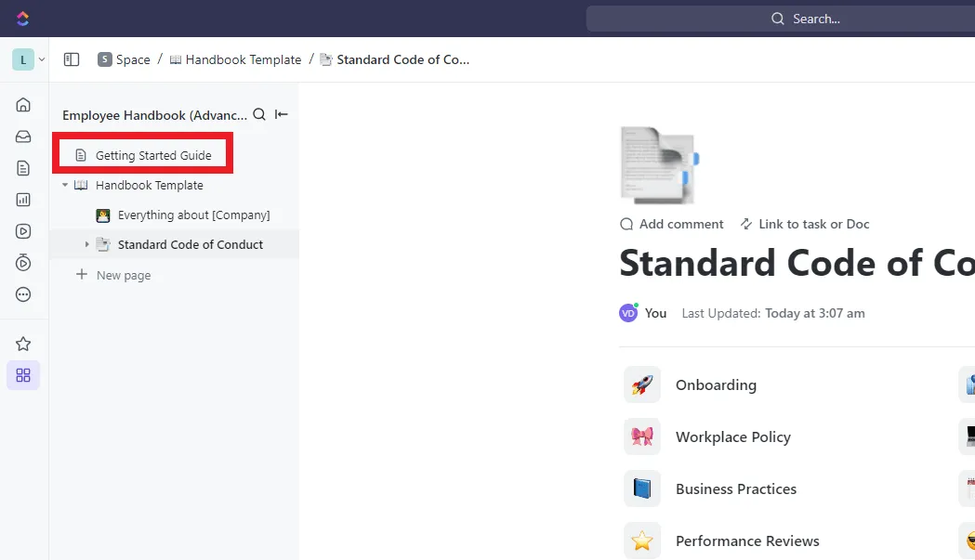Click the star Performance Reviews icon

pyautogui.click(x=642, y=540)
